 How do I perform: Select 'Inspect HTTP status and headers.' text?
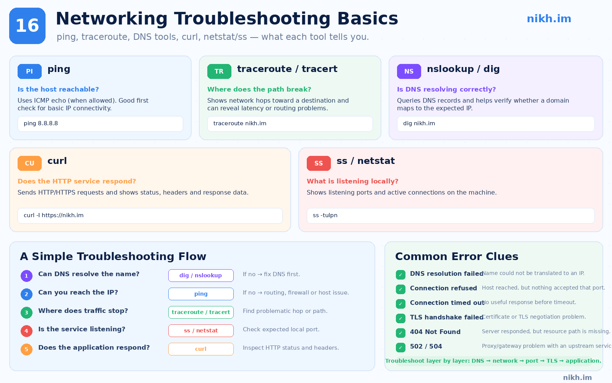click(x=291, y=348)
